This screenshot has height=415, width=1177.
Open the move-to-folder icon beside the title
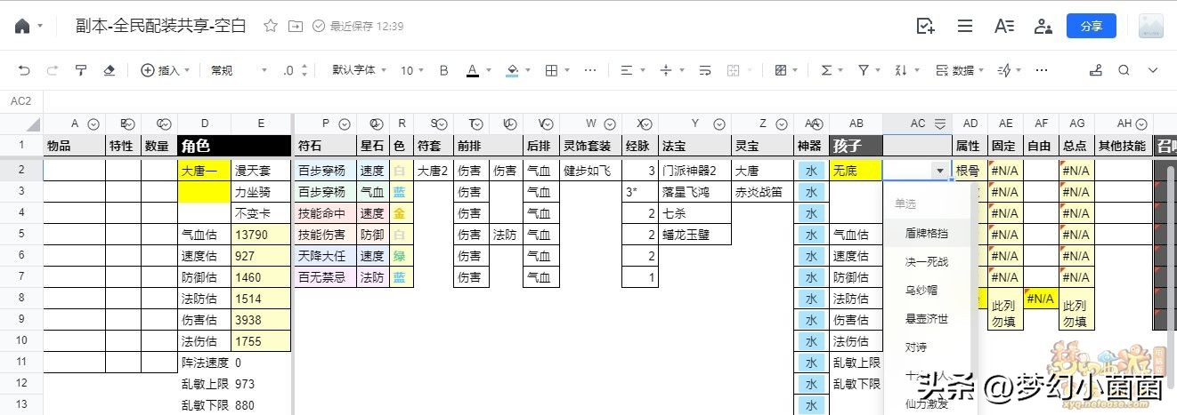coord(296,26)
